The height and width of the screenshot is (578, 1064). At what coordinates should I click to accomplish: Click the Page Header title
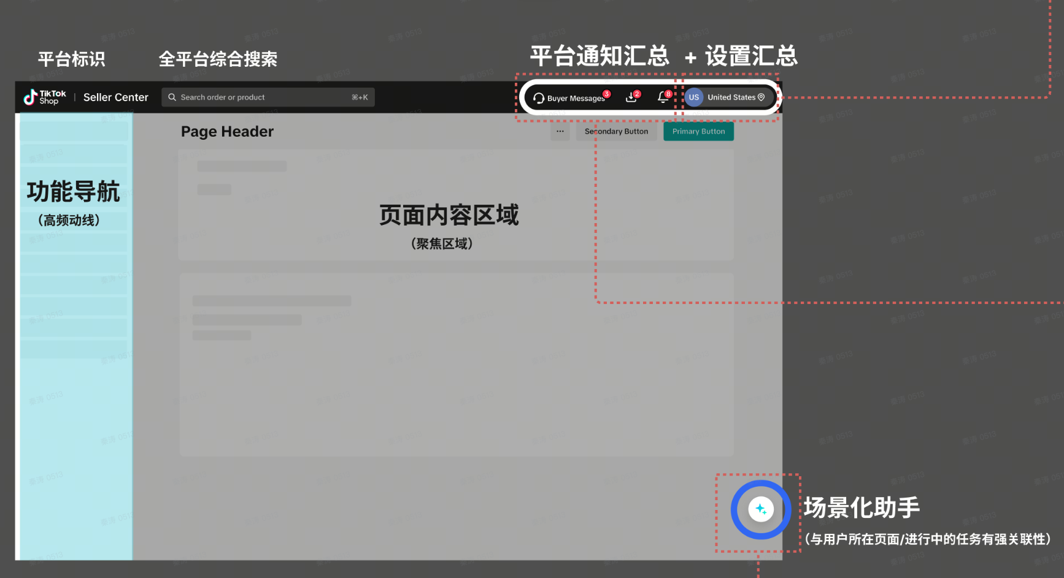click(227, 132)
